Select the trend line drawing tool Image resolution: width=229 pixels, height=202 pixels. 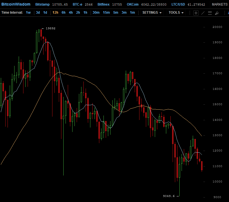tap(203, 13)
